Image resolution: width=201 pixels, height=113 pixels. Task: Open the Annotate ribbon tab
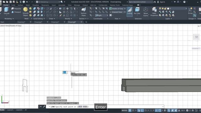[62, 5]
